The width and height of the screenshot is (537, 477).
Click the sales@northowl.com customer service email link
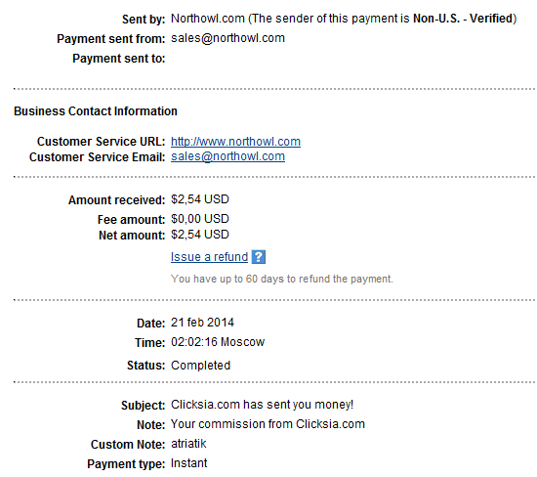point(227,156)
